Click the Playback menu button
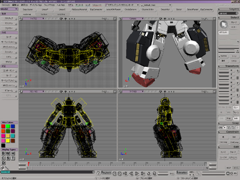 click(106, 173)
